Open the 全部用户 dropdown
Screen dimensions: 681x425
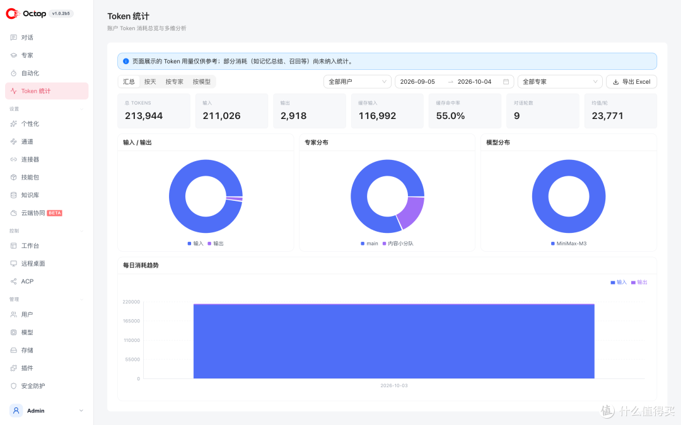pyautogui.click(x=357, y=81)
